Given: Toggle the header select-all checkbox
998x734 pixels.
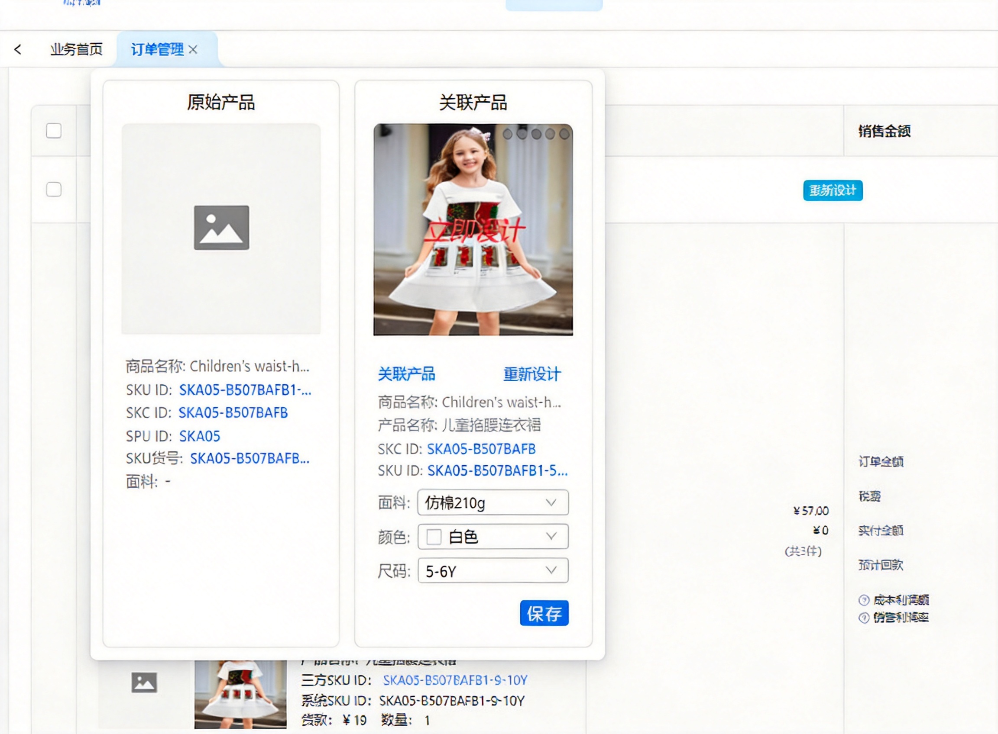Looking at the screenshot, I should tap(54, 131).
